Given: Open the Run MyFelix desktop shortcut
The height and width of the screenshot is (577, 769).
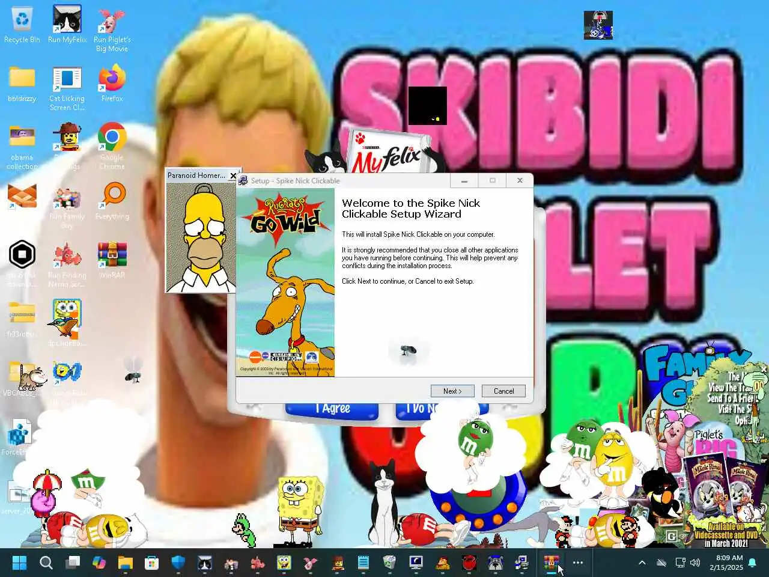Looking at the screenshot, I should (67, 25).
